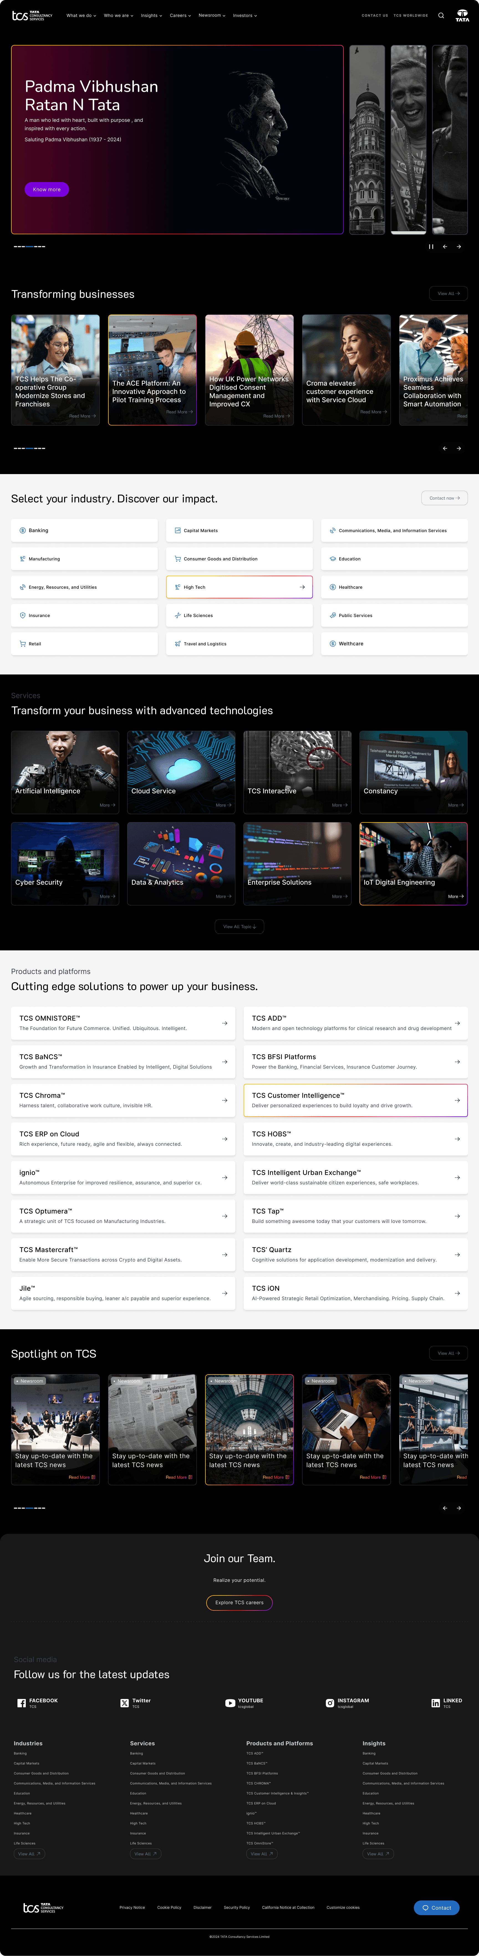Click arrow on TCS BaNCS row
479x1956 pixels.
click(x=224, y=1061)
